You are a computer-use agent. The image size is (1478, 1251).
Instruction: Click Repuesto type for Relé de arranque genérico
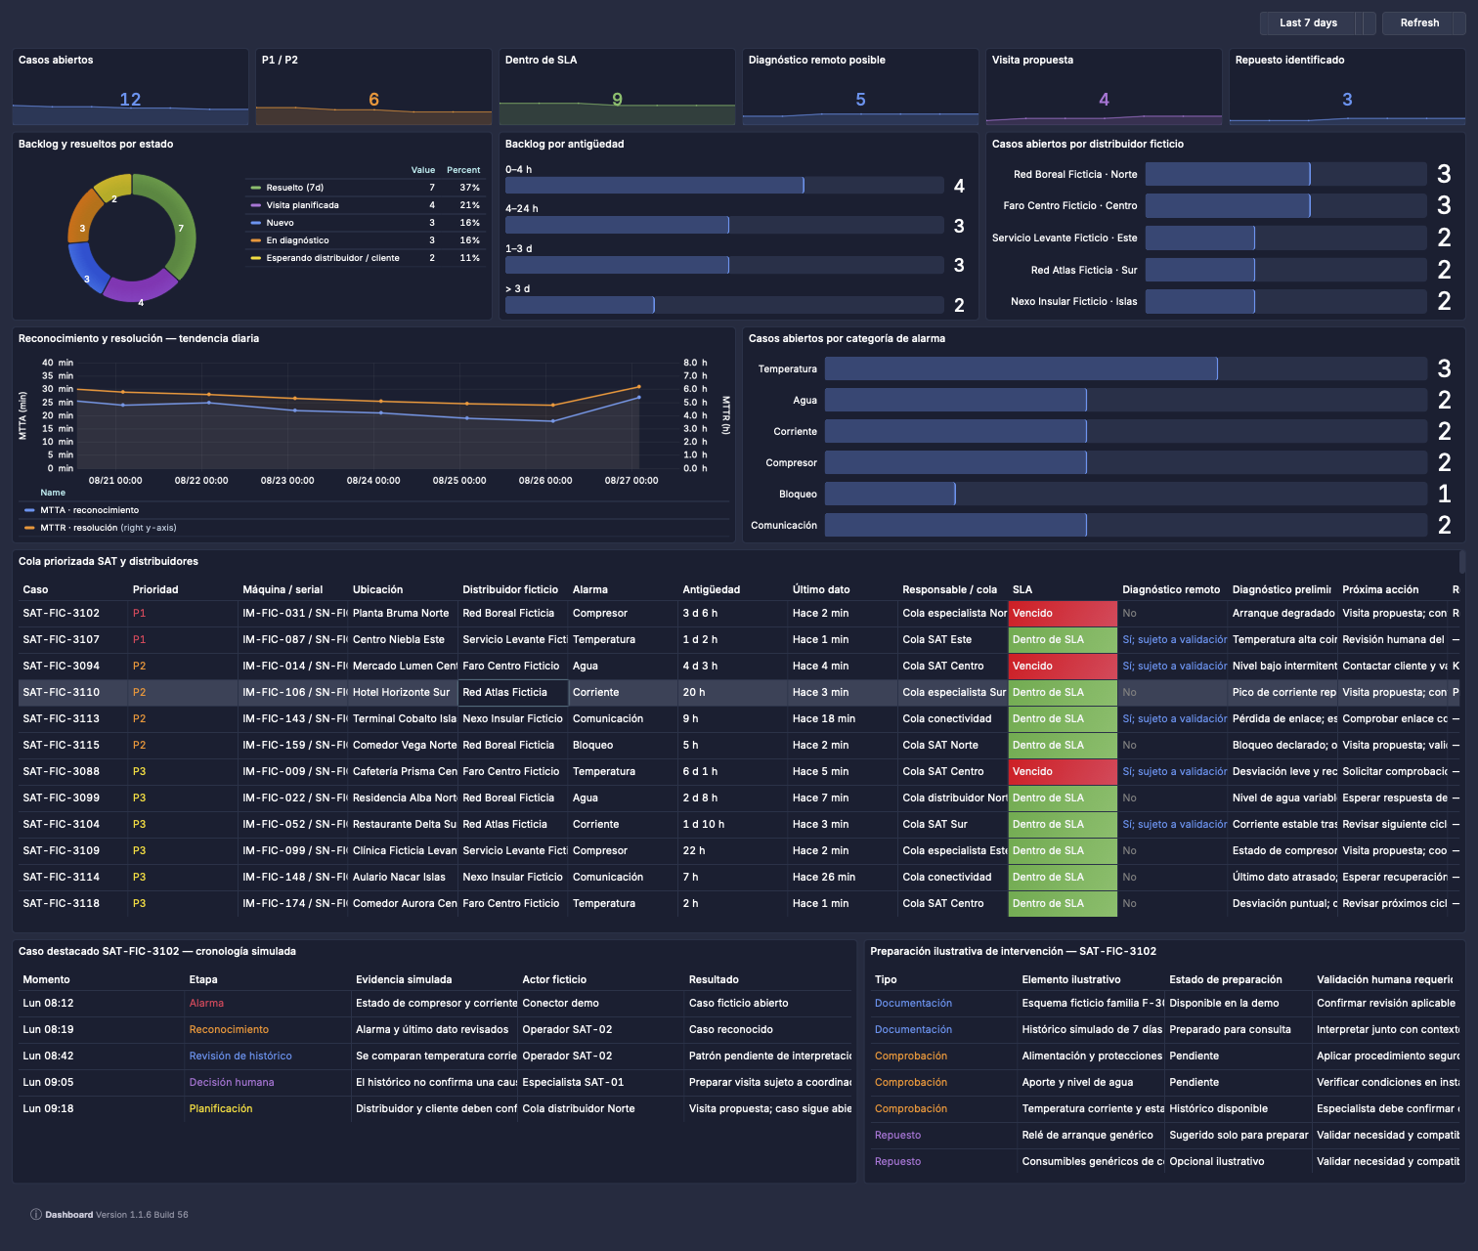tap(897, 1135)
